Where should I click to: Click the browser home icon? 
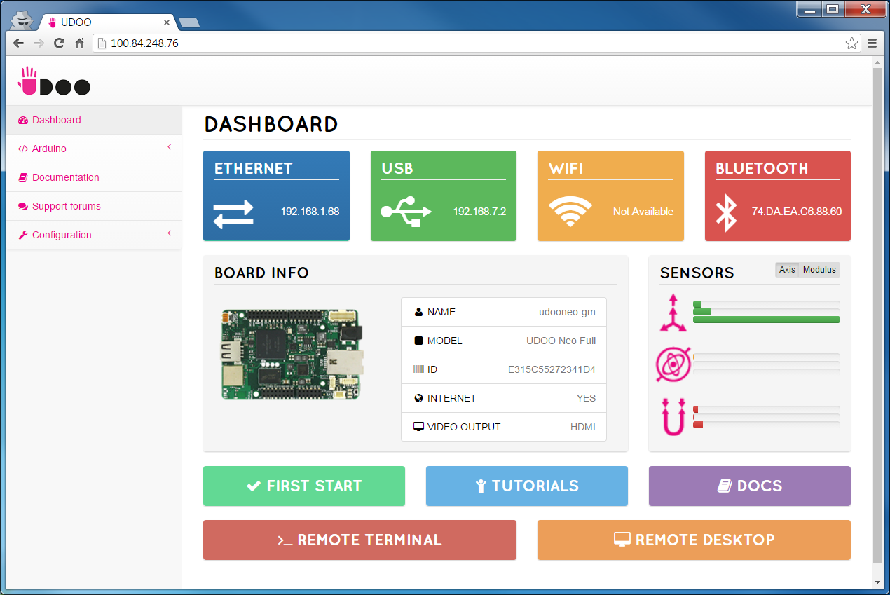point(80,43)
